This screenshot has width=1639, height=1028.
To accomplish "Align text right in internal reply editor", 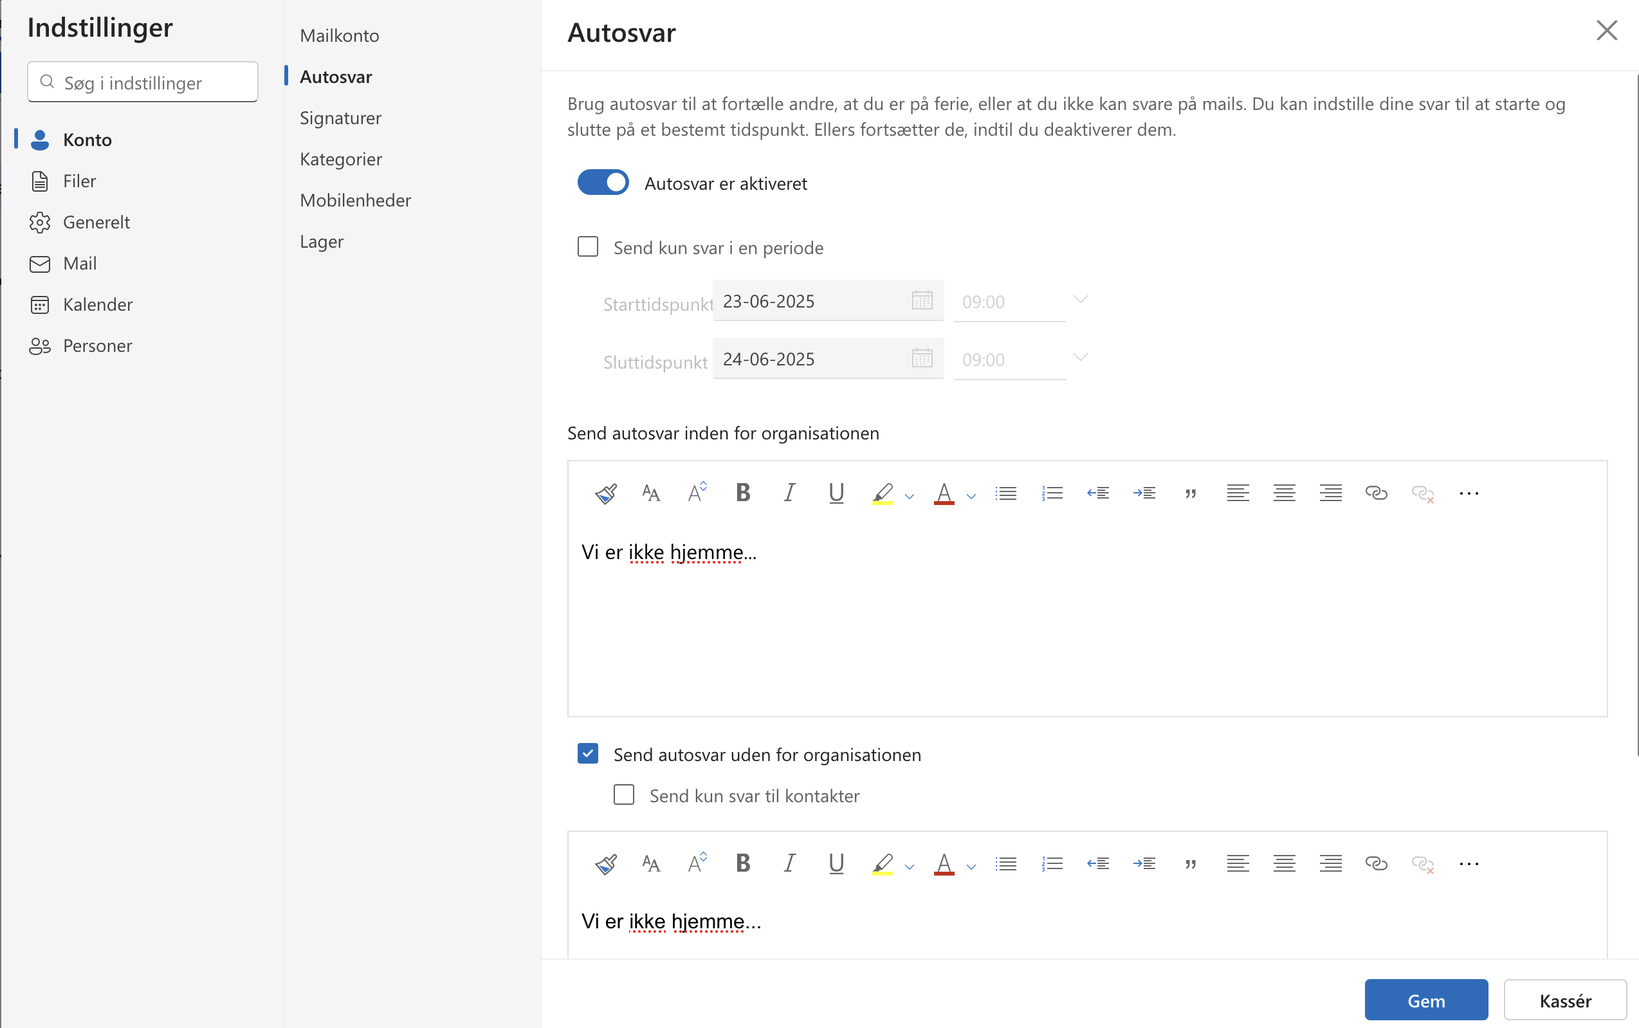I will tap(1330, 493).
